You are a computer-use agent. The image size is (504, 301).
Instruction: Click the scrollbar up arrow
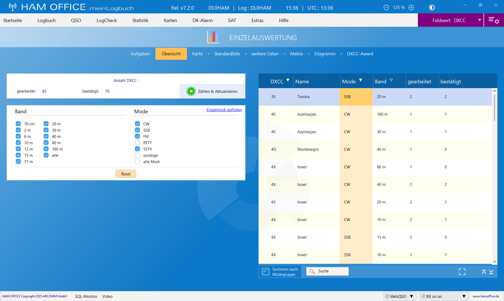click(495, 91)
